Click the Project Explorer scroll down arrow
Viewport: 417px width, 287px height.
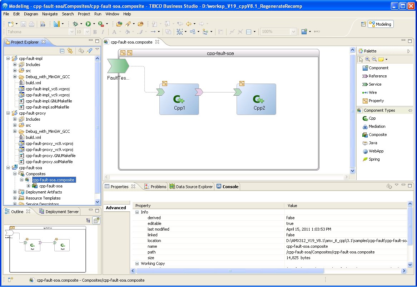[97, 202]
